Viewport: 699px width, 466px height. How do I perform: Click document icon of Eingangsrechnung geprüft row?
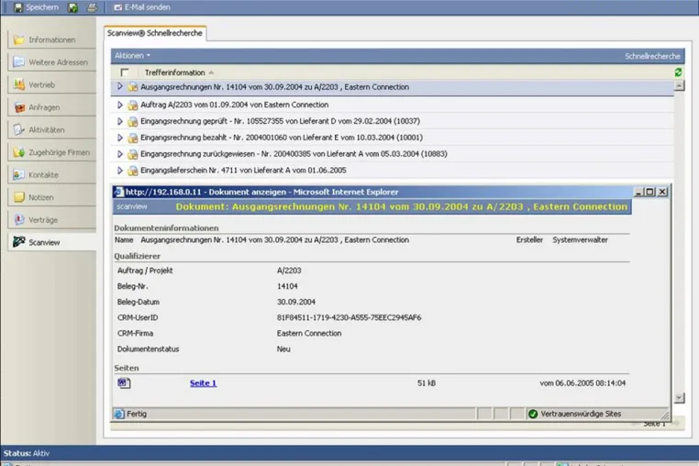[x=133, y=121]
